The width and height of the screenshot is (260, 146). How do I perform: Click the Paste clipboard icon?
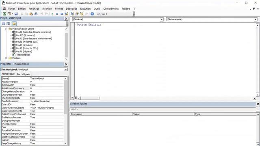tap(31, 14)
